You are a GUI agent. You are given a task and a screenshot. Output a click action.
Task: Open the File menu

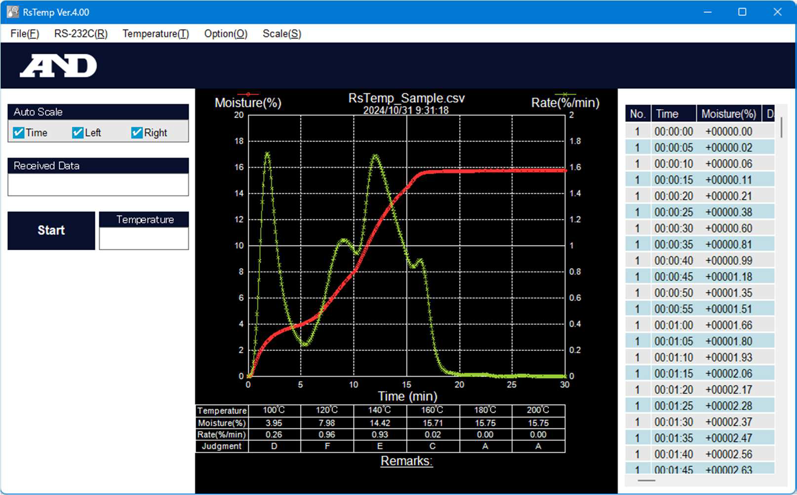click(25, 34)
